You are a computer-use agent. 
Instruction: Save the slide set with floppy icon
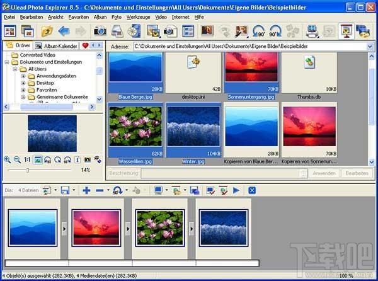pos(65,190)
